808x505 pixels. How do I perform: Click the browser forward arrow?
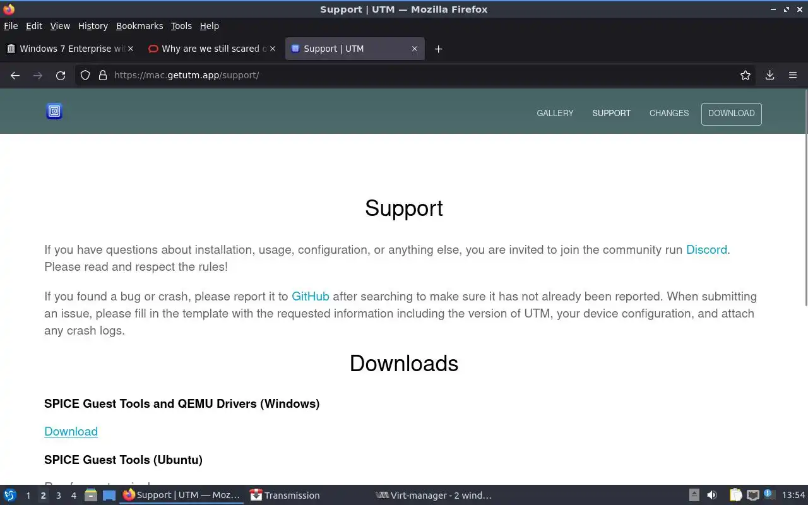point(38,75)
